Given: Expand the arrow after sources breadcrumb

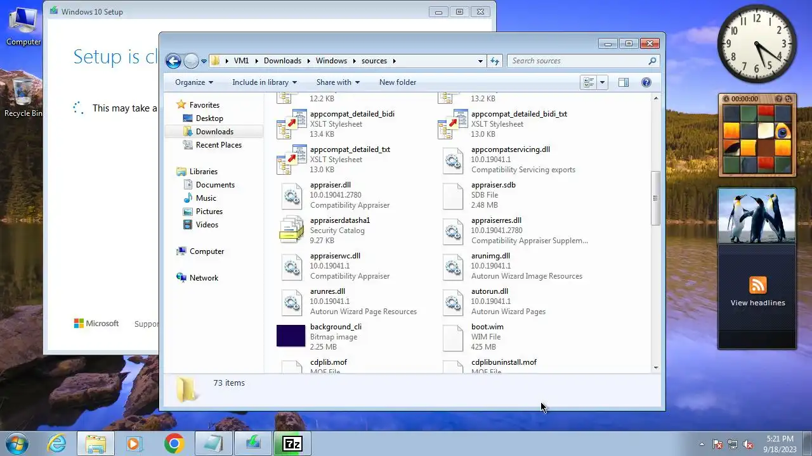Looking at the screenshot, I should [394, 61].
